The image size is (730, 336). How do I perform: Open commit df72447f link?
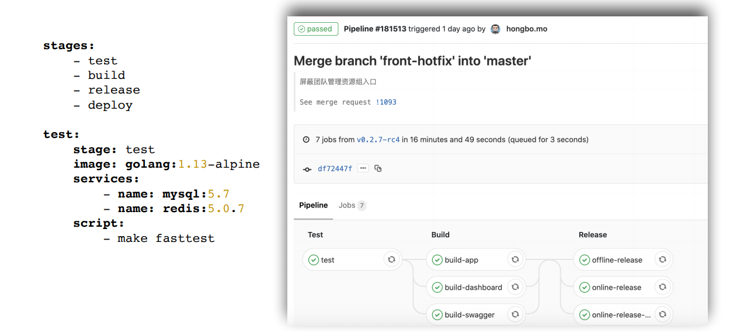point(335,169)
